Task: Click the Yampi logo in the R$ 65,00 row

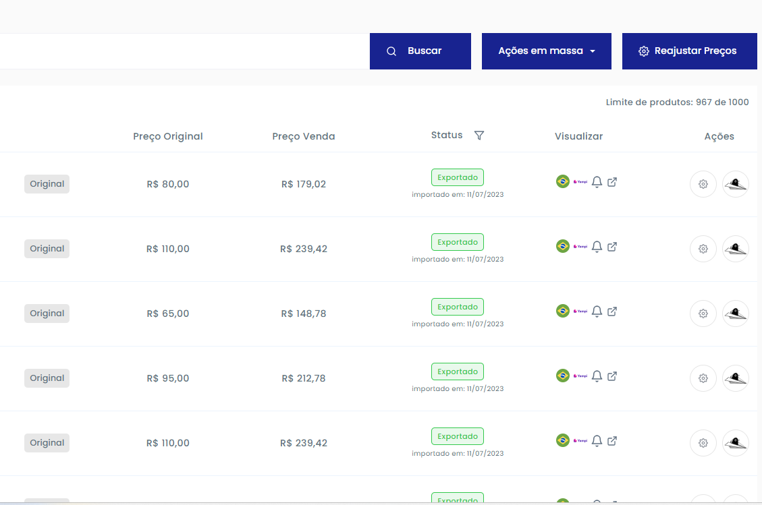Action: click(580, 311)
